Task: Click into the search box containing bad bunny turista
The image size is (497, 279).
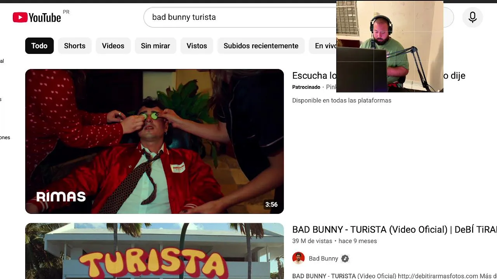Action: 241,17
